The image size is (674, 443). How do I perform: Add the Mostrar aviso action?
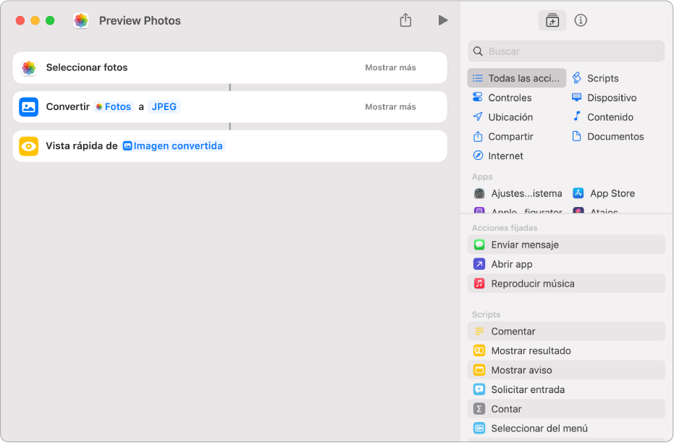click(566, 370)
